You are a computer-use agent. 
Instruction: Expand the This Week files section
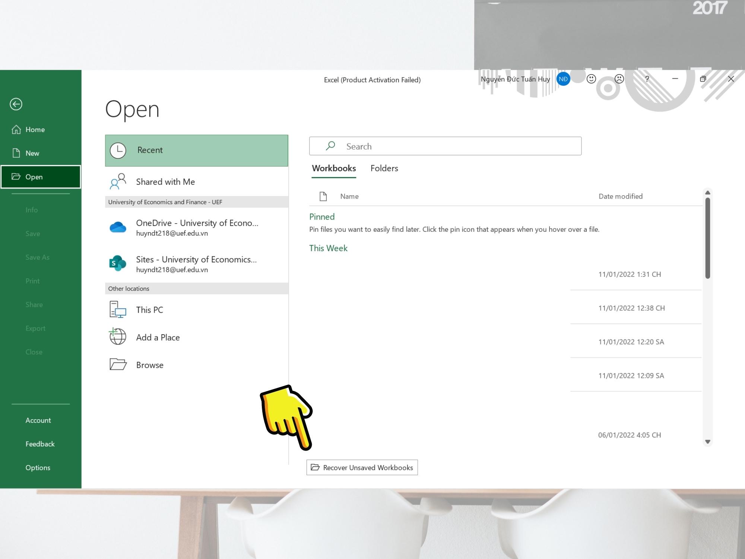(328, 247)
